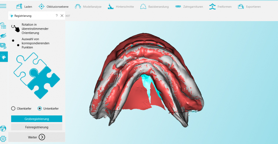This screenshot has width=278, height=144.
Task: Start the Grobregistrierung
Action: click(x=37, y=119)
